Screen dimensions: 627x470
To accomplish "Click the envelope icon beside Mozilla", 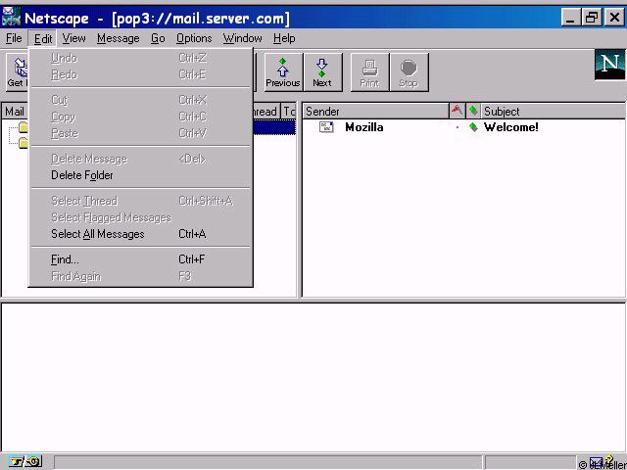I will point(326,127).
